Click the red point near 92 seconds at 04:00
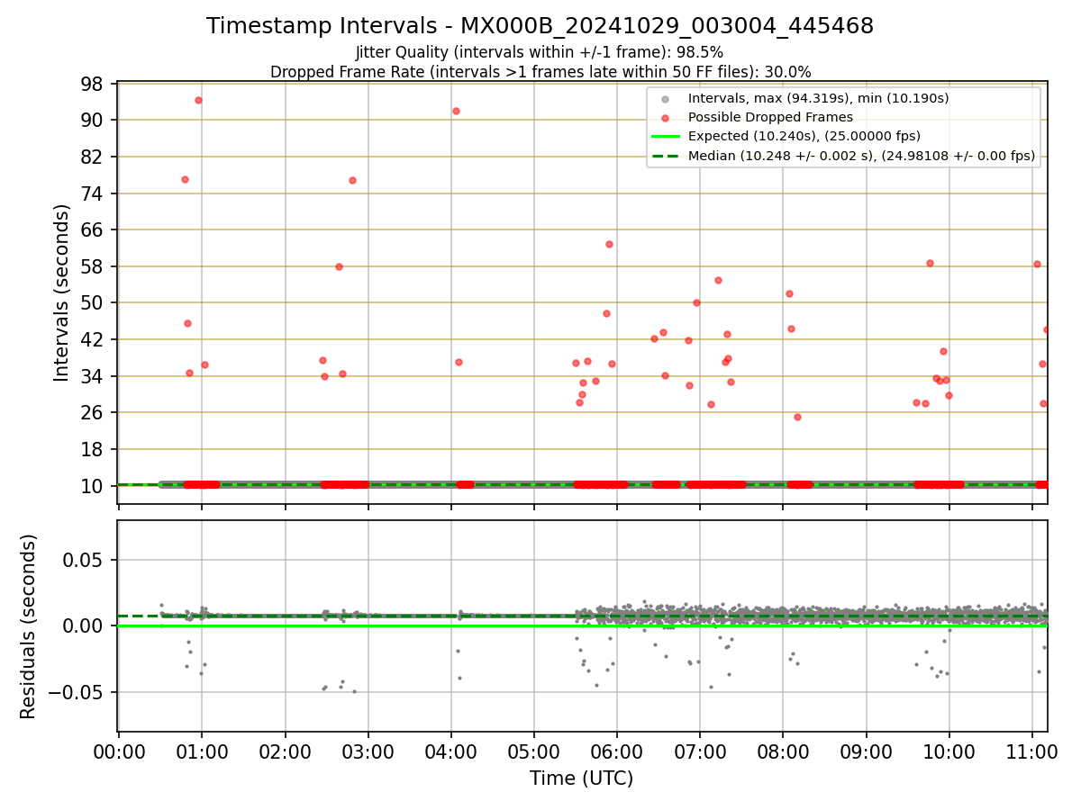The width and height of the screenshot is (1081, 810). (456, 111)
